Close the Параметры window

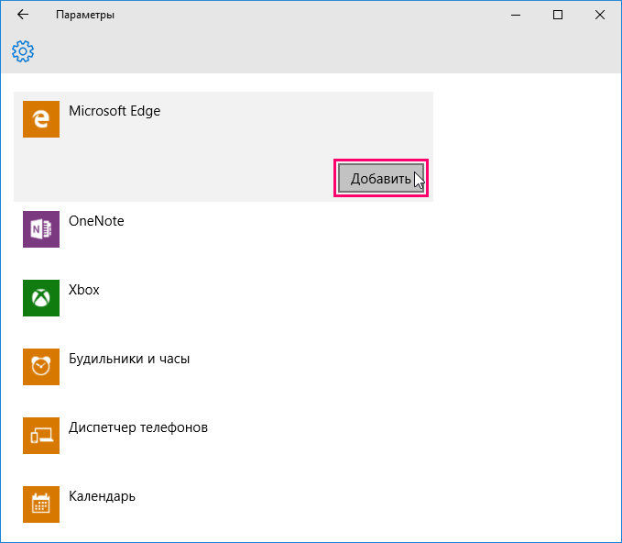coord(599,15)
